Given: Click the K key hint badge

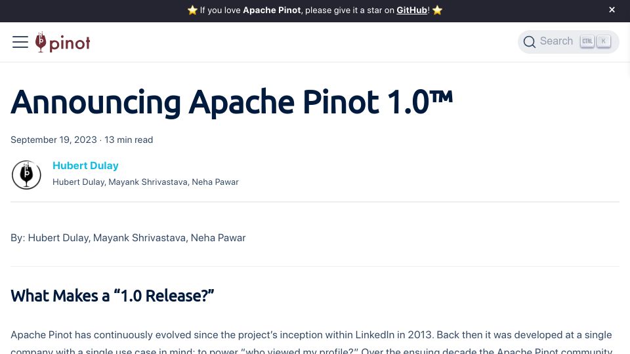Looking at the screenshot, I should pyautogui.click(x=604, y=41).
